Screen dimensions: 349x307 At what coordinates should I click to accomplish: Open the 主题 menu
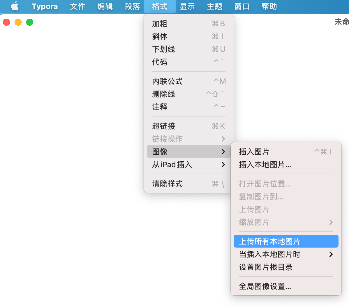(x=214, y=6)
